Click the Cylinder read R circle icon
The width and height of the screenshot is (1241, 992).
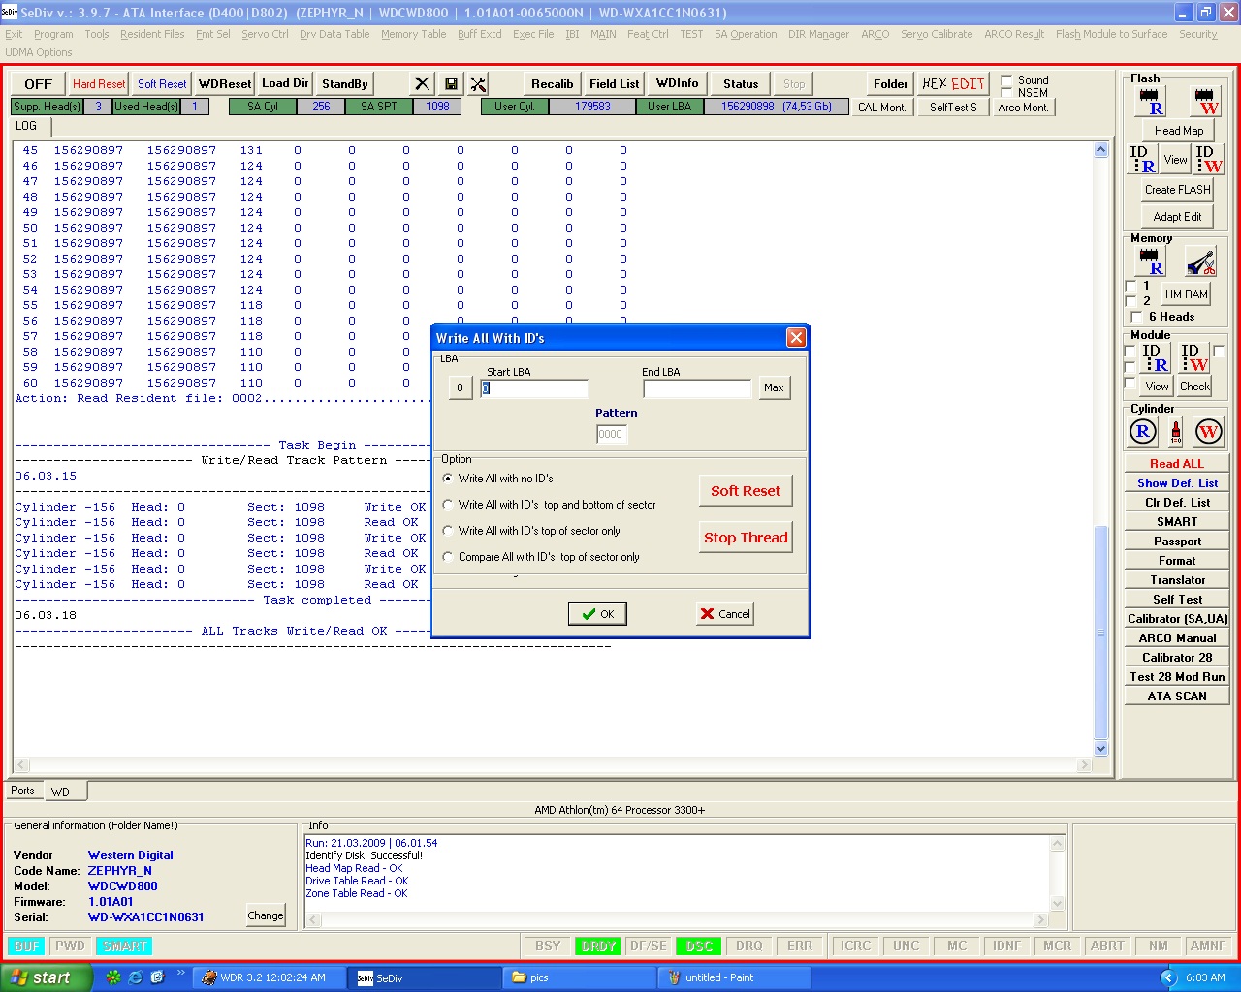click(1143, 432)
